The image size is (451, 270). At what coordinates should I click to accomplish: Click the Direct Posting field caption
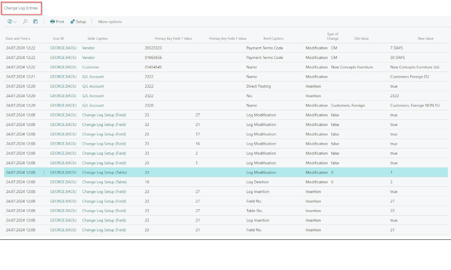point(258,86)
